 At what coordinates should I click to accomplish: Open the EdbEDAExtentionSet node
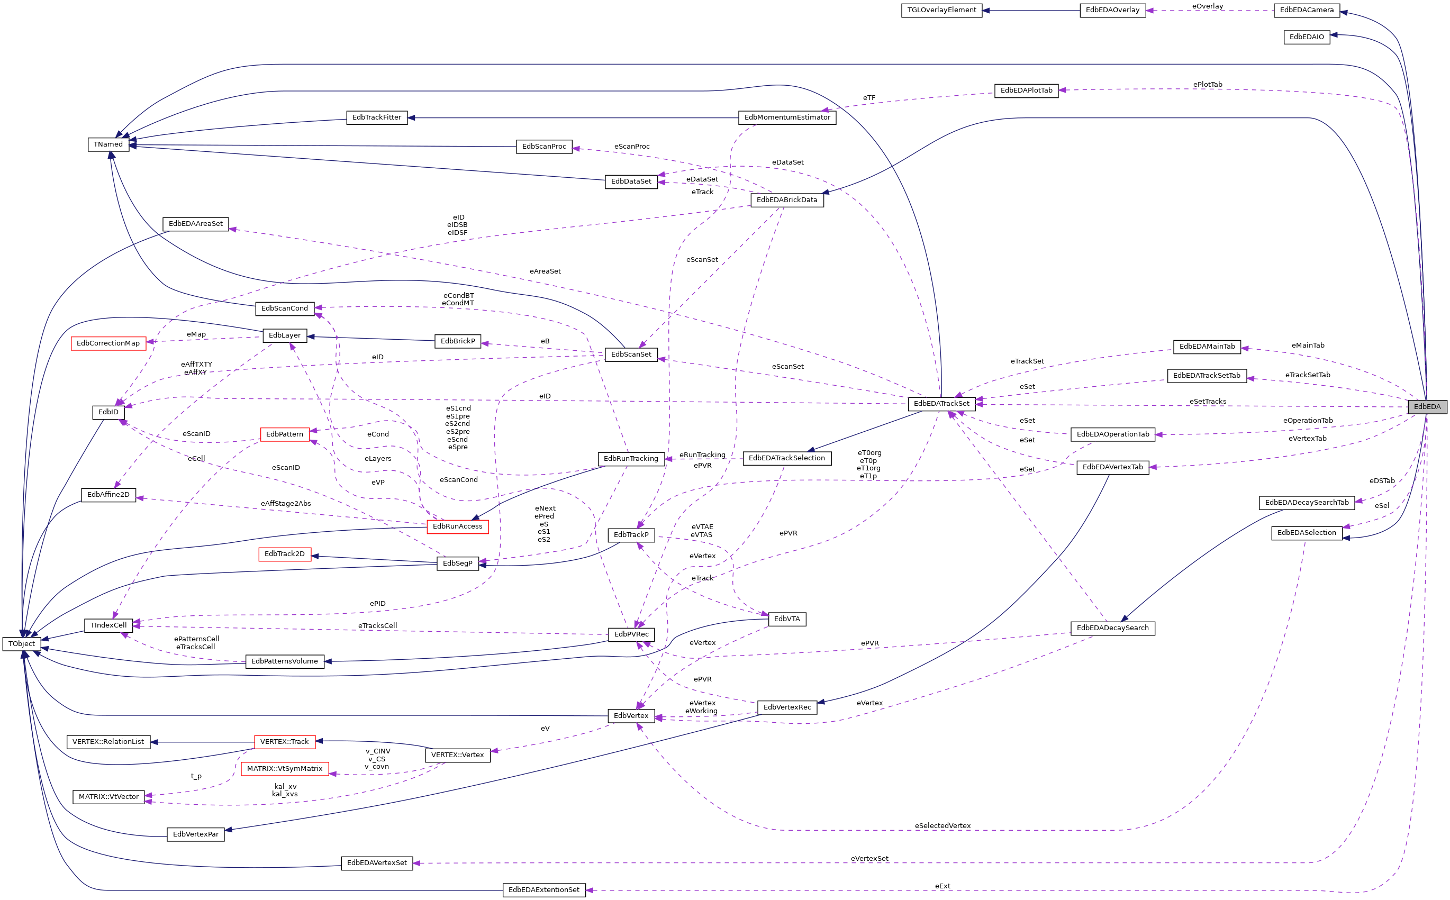coord(544,890)
